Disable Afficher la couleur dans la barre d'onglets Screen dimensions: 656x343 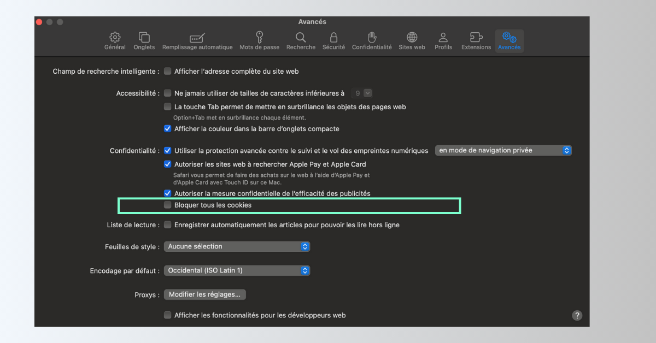pos(167,128)
